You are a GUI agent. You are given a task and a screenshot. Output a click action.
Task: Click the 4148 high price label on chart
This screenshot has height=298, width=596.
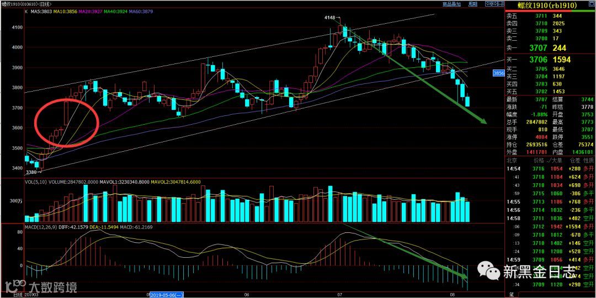(x=330, y=18)
